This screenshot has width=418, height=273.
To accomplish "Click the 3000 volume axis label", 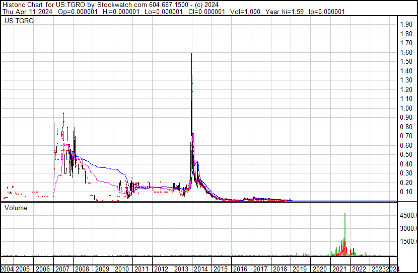I will [408, 229].
